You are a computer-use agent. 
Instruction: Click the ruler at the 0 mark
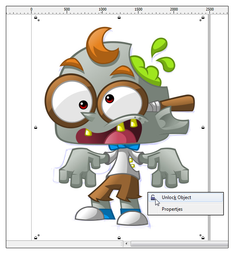[x=31, y=9]
